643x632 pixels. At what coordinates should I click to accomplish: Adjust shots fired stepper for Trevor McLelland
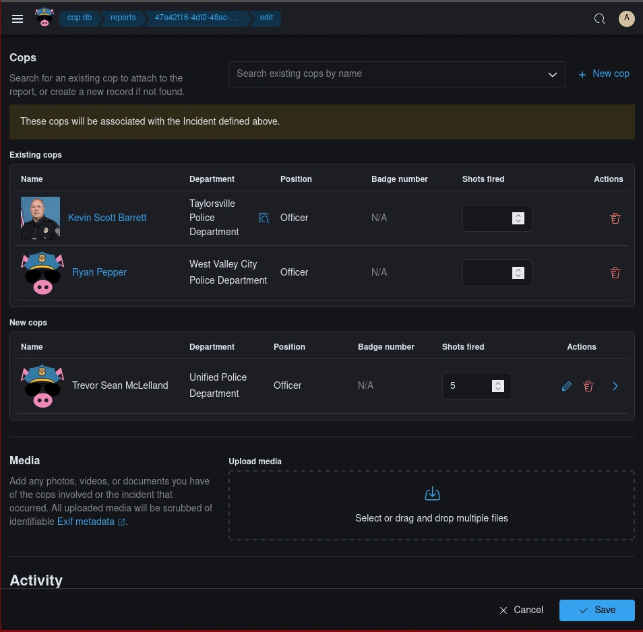click(x=497, y=386)
